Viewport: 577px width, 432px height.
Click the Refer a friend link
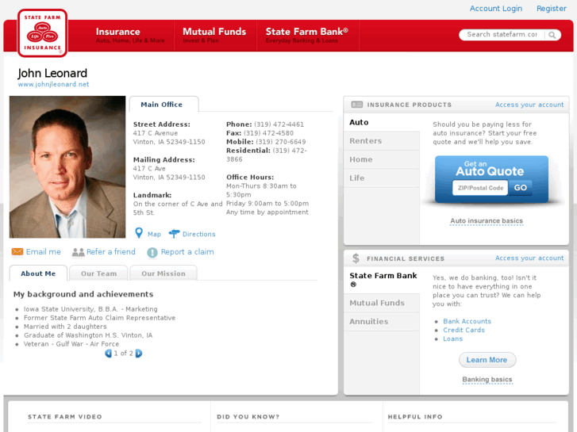point(111,252)
